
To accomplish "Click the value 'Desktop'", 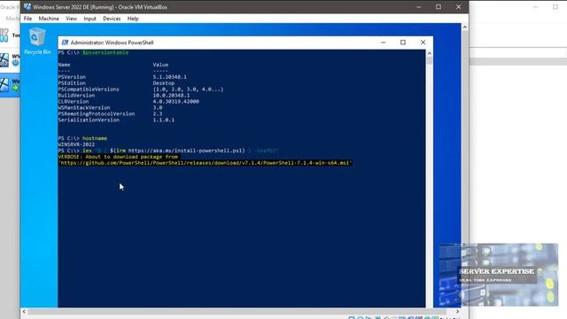I will 163,83.
